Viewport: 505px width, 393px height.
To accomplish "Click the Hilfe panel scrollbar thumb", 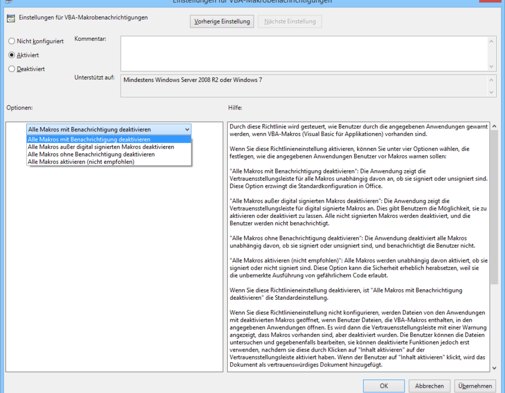I will point(494,207).
